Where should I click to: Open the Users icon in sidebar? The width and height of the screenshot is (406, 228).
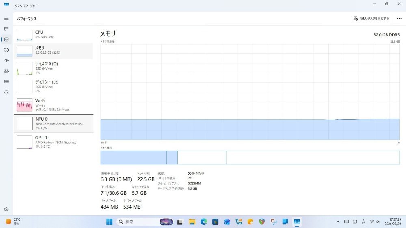click(6, 71)
